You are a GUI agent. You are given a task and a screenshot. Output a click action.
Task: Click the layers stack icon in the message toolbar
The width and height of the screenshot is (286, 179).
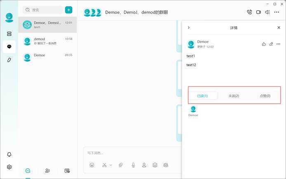point(155,165)
